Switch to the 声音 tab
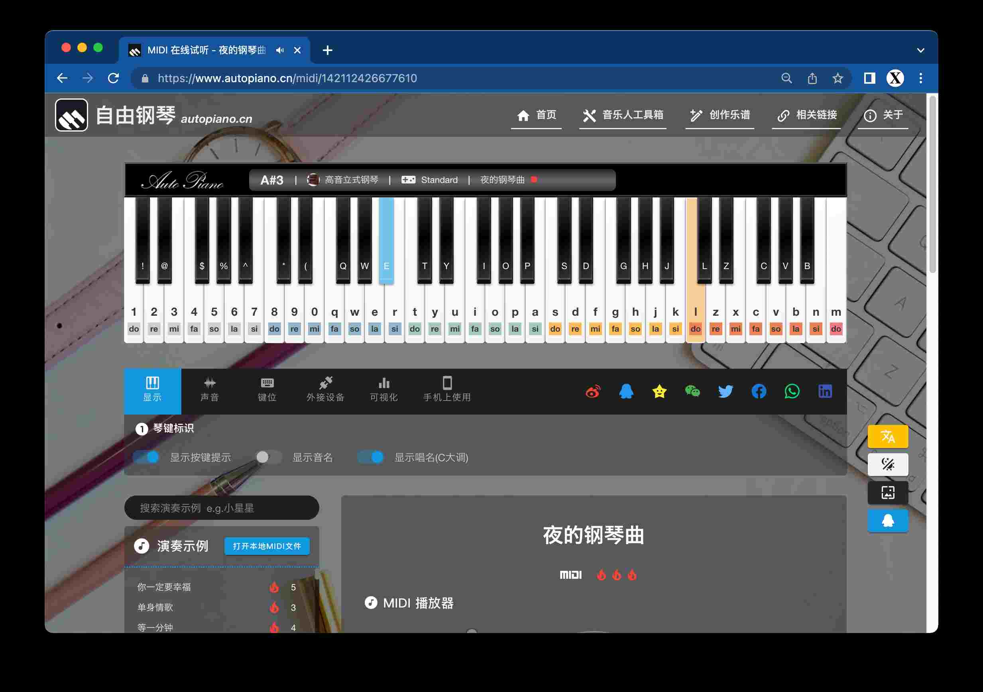 tap(210, 391)
